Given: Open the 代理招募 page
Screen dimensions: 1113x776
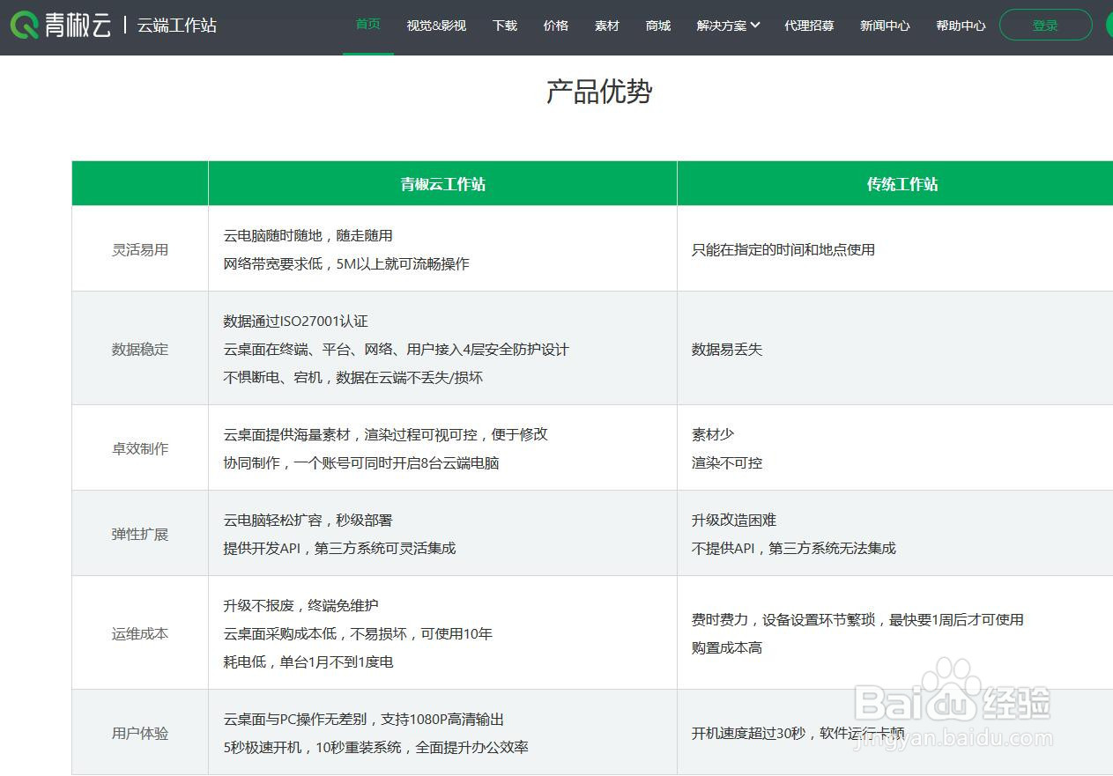Looking at the screenshot, I should [x=809, y=26].
